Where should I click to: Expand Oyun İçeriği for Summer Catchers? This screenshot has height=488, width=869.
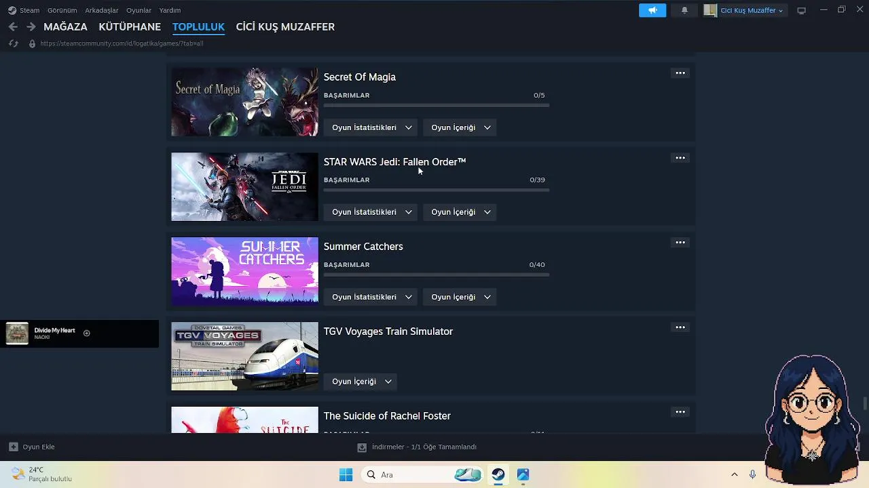460,297
